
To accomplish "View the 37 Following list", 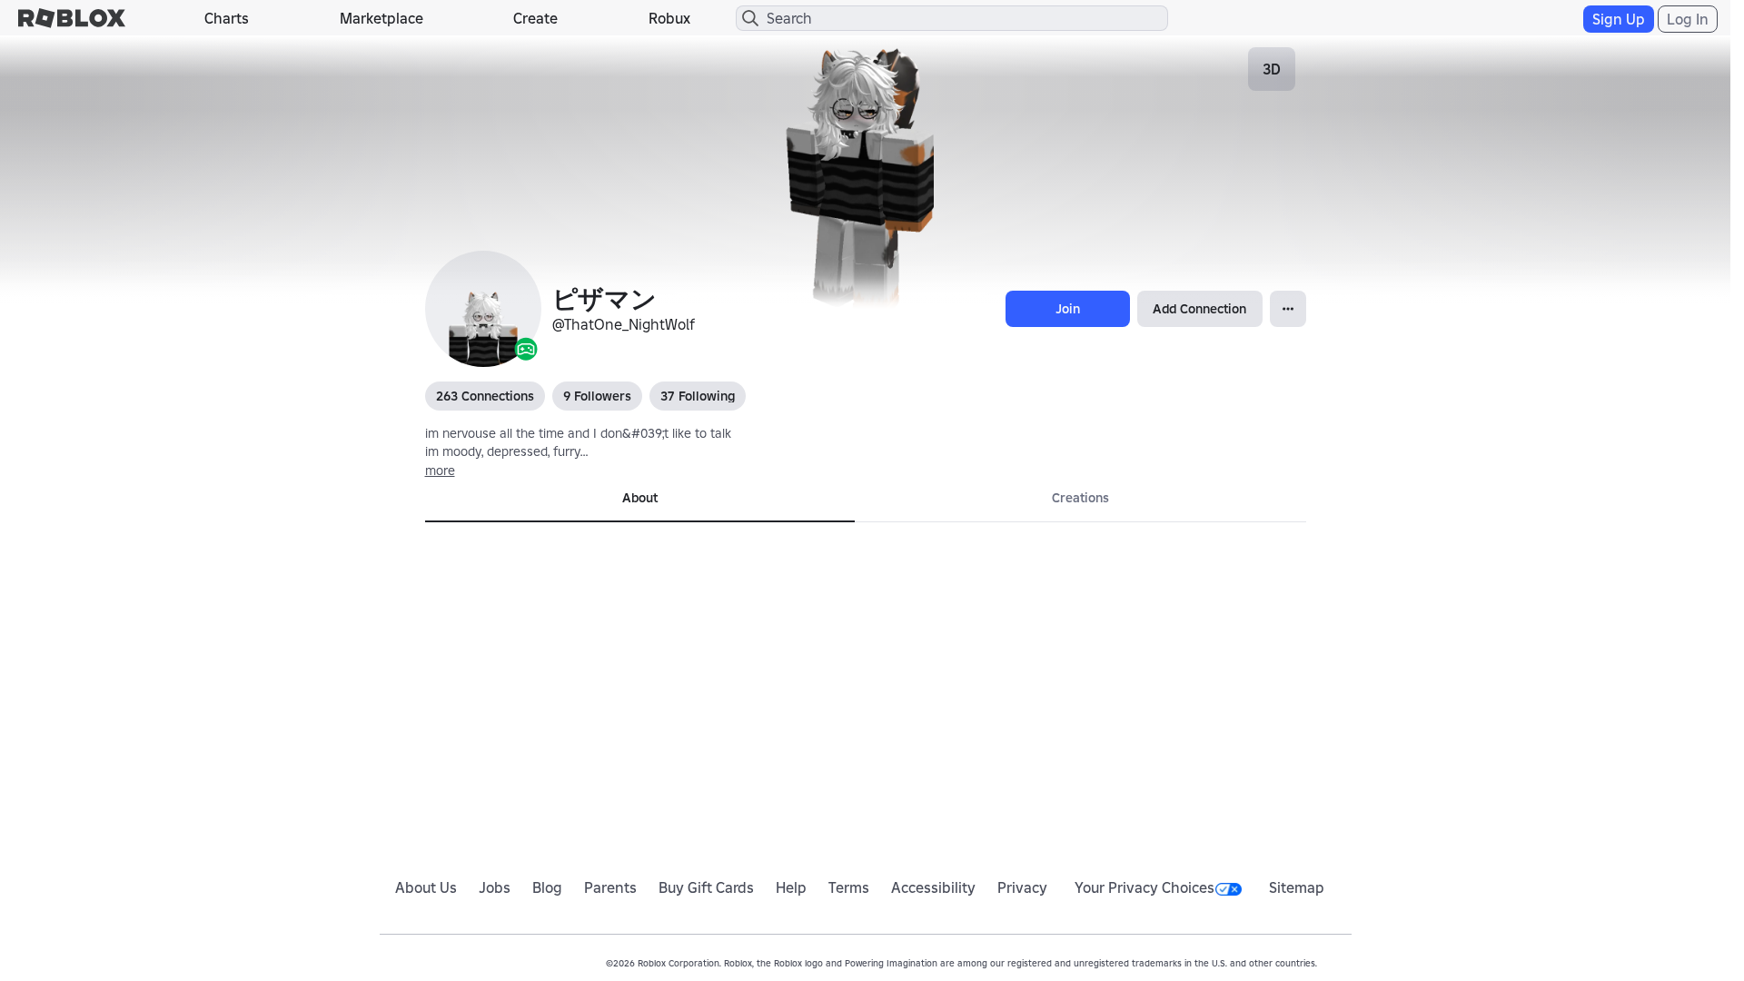I will click(x=698, y=396).
